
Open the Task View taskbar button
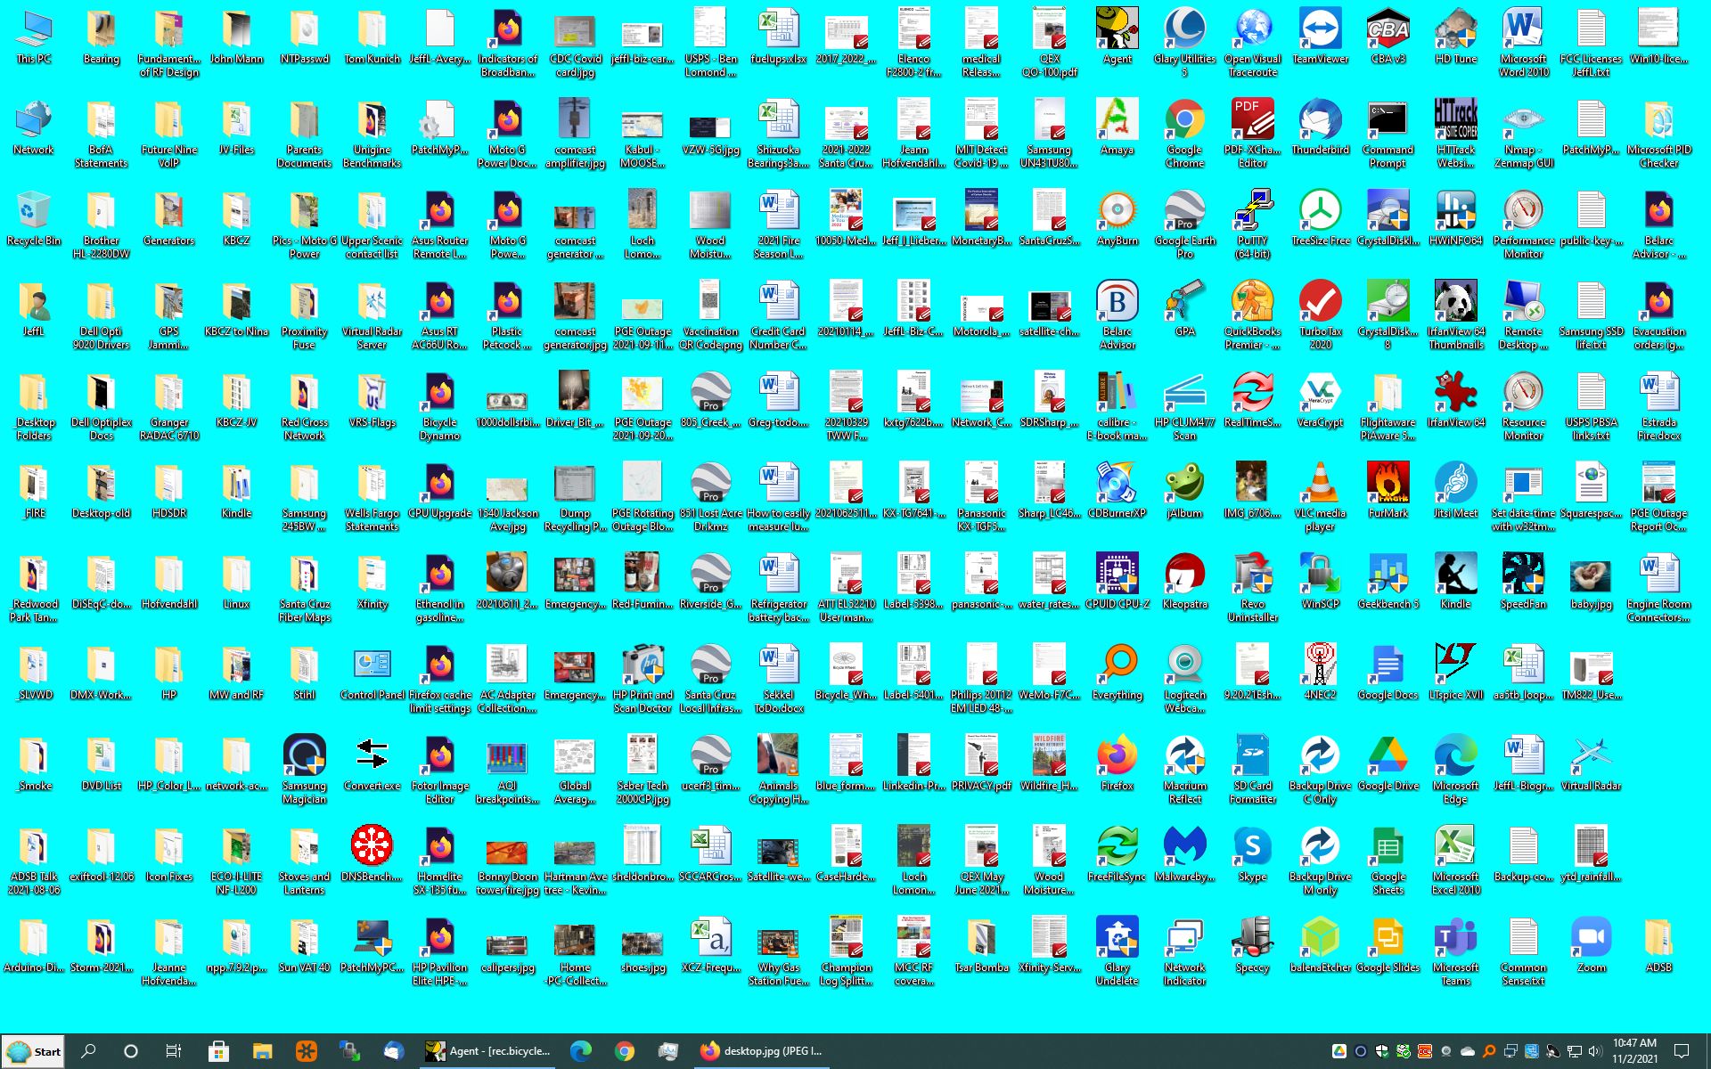click(174, 1051)
